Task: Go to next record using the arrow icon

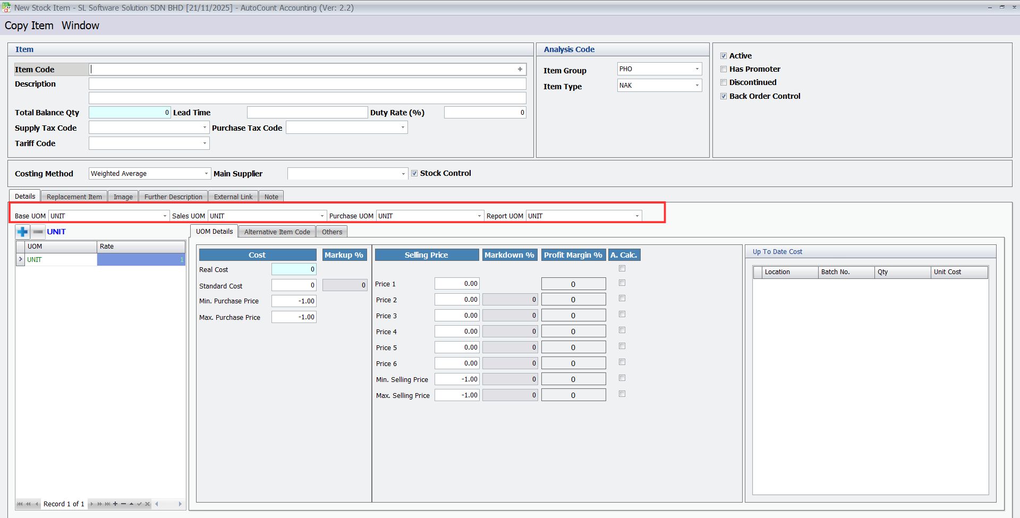Action: pos(91,504)
